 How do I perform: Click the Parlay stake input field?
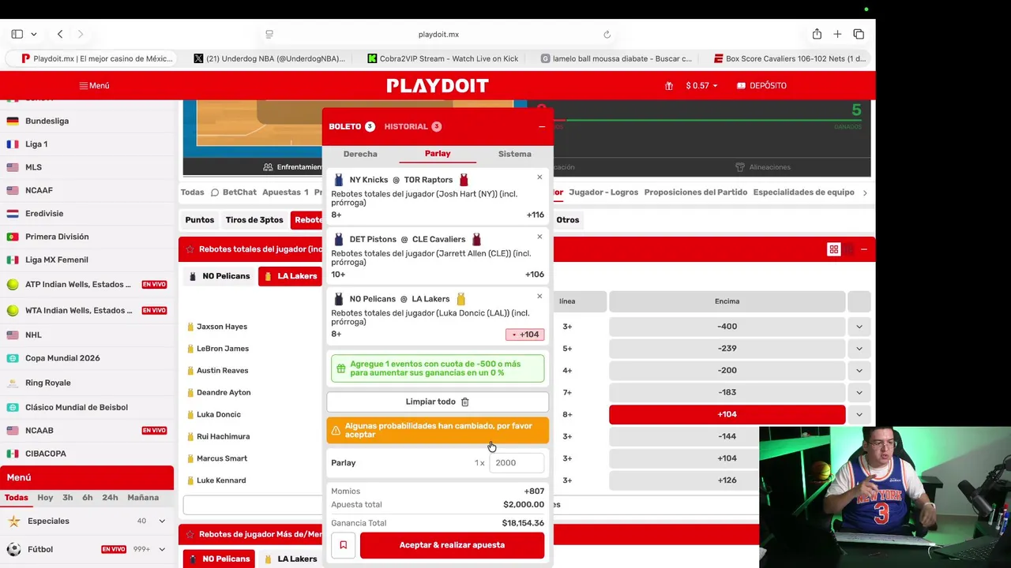[517, 463]
